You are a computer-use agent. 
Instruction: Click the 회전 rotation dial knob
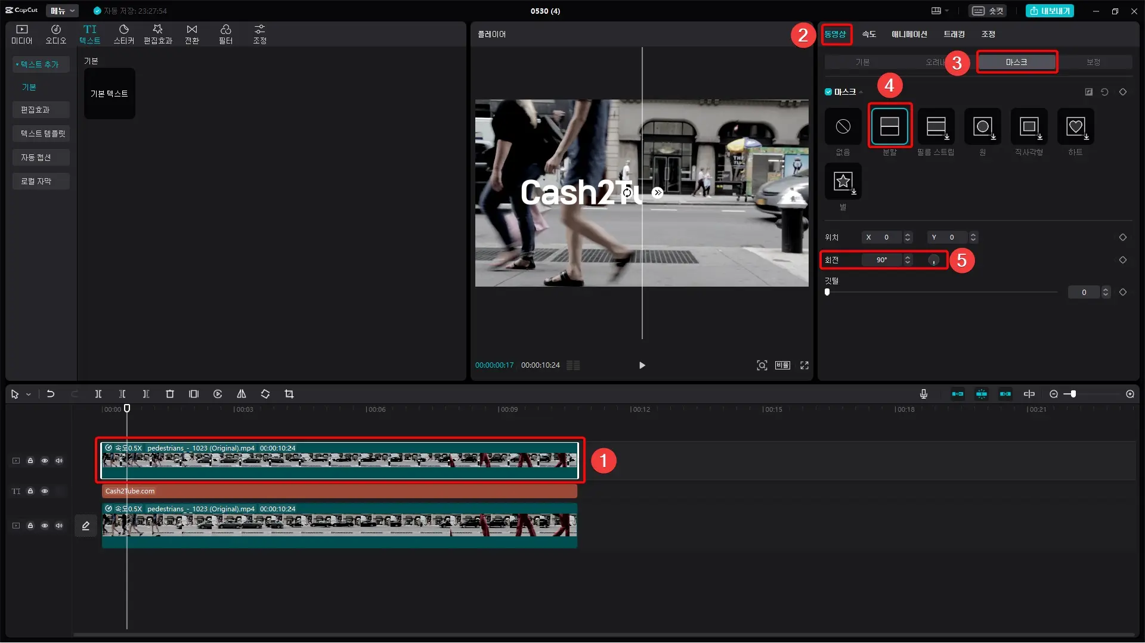pyautogui.click(x=934, y=260)
